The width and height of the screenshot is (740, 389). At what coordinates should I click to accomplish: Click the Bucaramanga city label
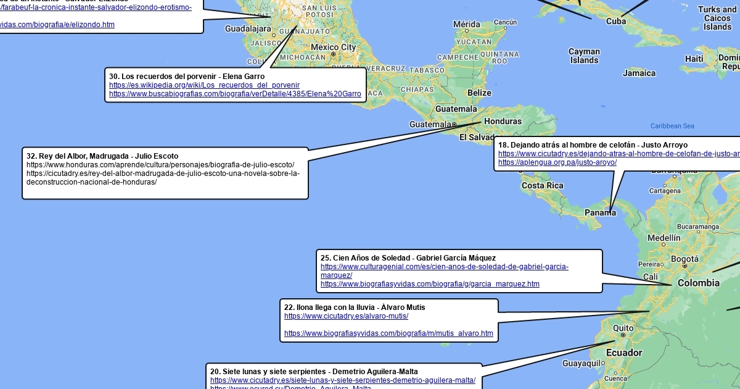point(697,227)
